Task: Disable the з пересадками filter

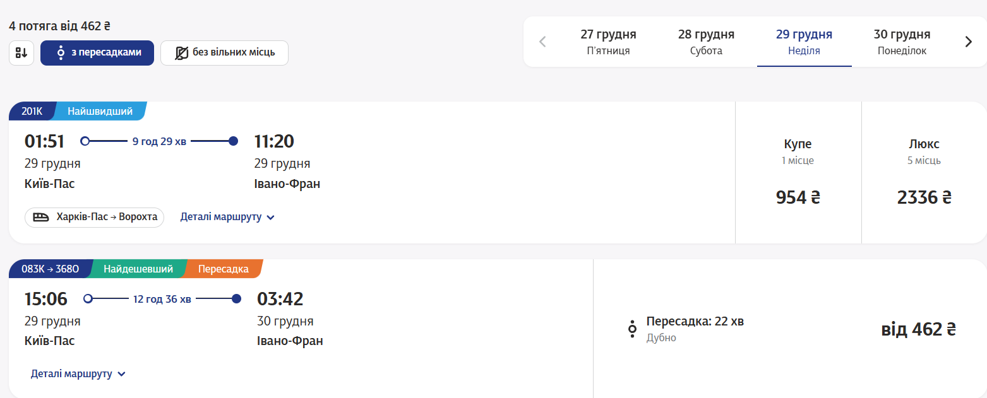Action: (x=97, y=52)
